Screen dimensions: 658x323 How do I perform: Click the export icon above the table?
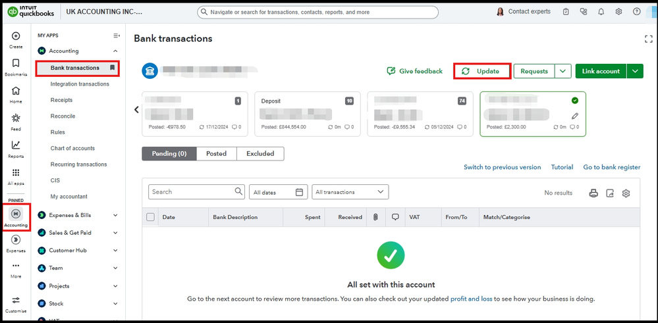pos(610,193)
